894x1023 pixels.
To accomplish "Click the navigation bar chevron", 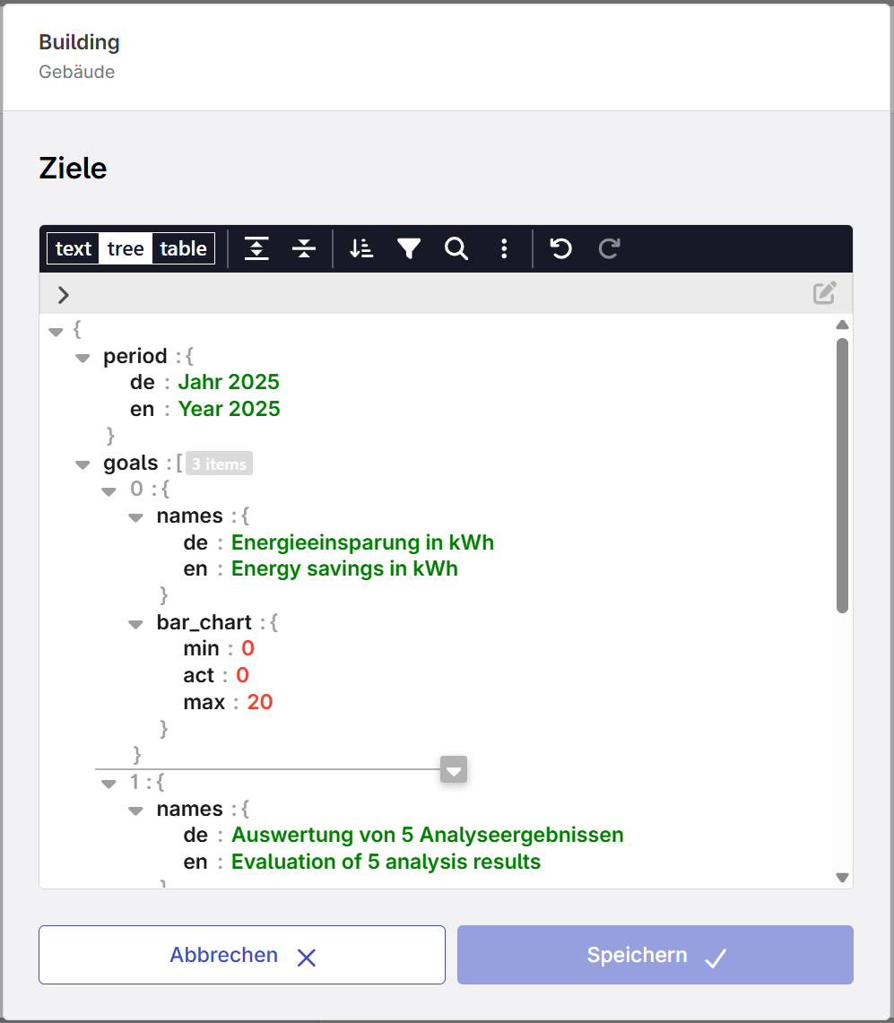I will coord(64,294).
